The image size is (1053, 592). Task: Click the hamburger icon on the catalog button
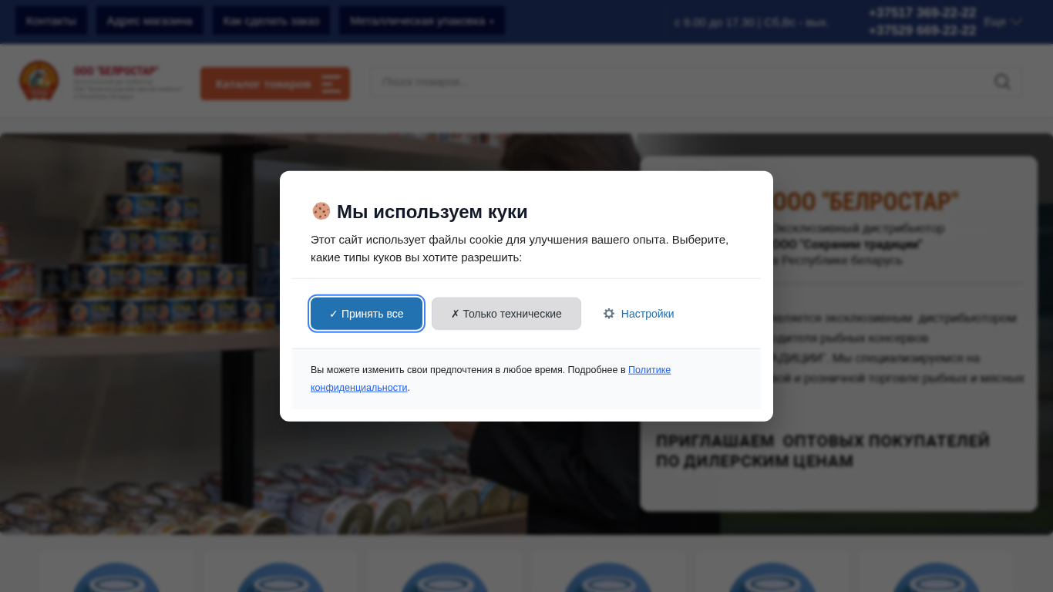pos(331,84)
